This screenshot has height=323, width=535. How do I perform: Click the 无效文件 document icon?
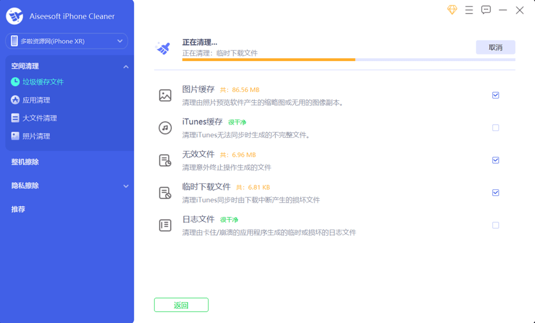point(165,160)
